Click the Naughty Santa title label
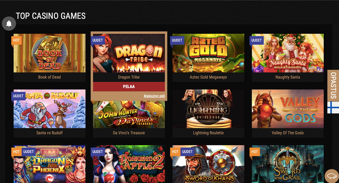 [288, 77]
